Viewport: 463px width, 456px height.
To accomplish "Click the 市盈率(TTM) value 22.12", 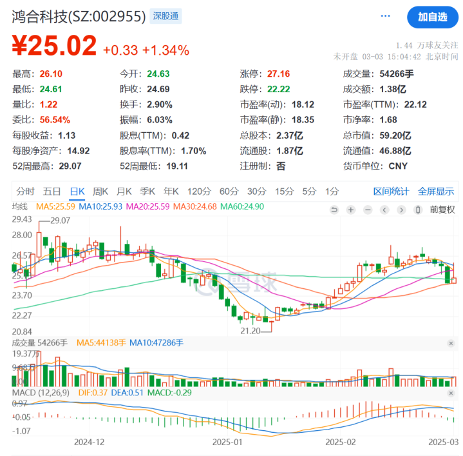I will tap(415, 104).
